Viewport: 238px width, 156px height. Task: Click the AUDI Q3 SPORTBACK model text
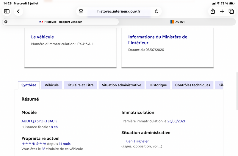pyautogui.click(x=39, y=121)
